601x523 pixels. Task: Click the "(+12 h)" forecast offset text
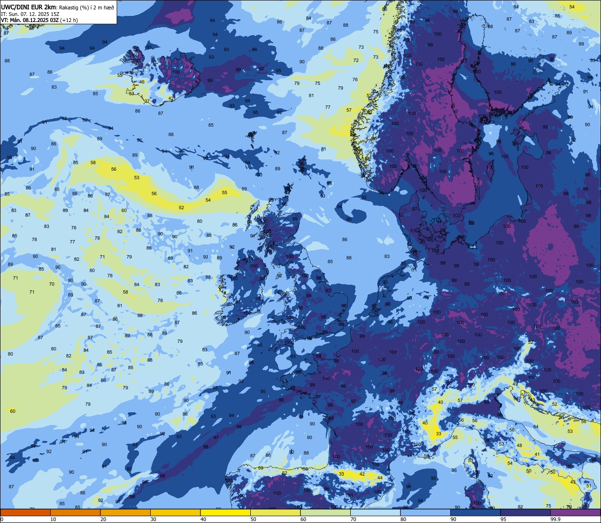(x=69, y=20)
